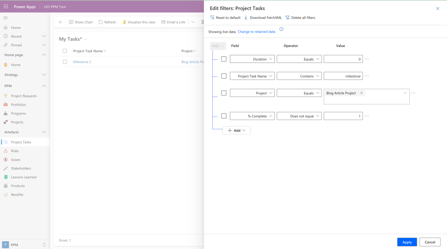Image resolution: width=447 pixels, height=249 pixels.
Task: Check the Duration filter row checkbox
Action: (x=224, y=59)
